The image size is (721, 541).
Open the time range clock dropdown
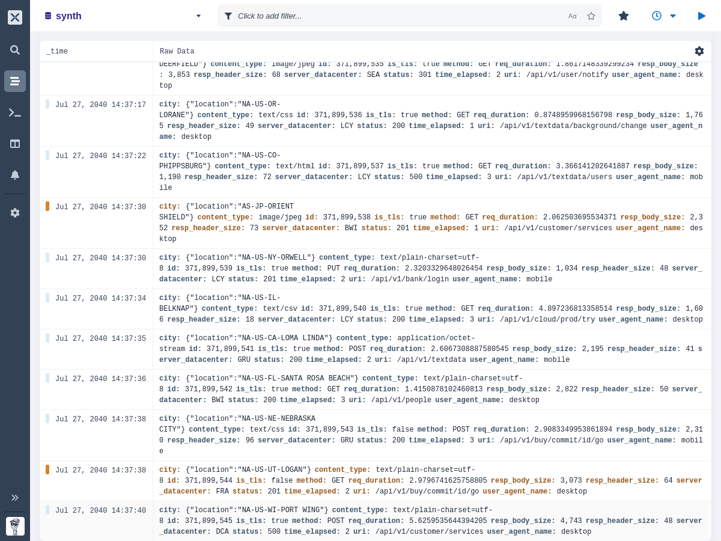[x=663, y=16]
